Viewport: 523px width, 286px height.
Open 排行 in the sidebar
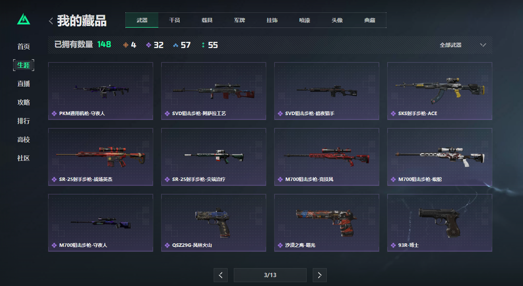click(x=24, y=121)
